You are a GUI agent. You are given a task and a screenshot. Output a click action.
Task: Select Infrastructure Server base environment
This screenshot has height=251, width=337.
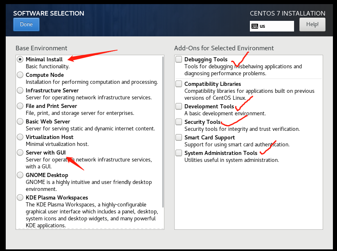[x=20, y=90]
